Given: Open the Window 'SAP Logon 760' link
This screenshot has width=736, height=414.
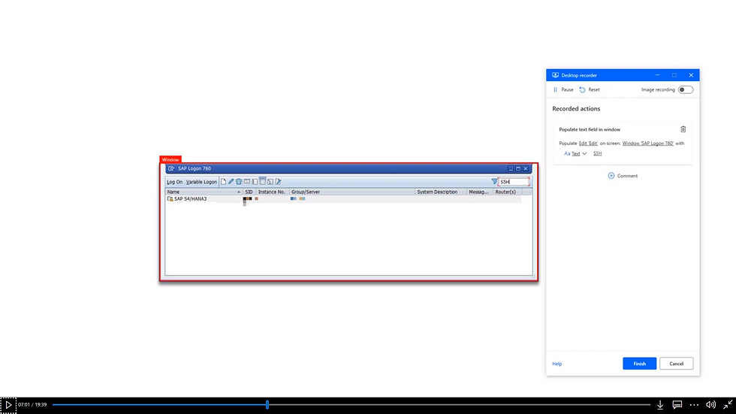Looking at the screenshot, I should (647, 144).
